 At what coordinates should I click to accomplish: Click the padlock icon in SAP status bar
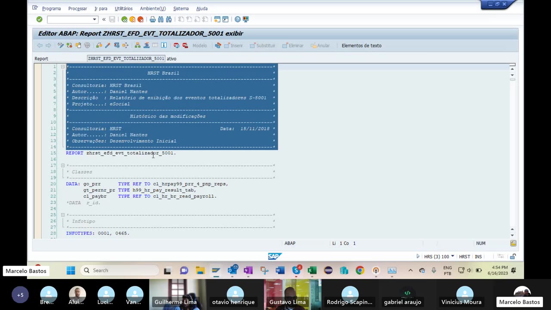point(513,257)
